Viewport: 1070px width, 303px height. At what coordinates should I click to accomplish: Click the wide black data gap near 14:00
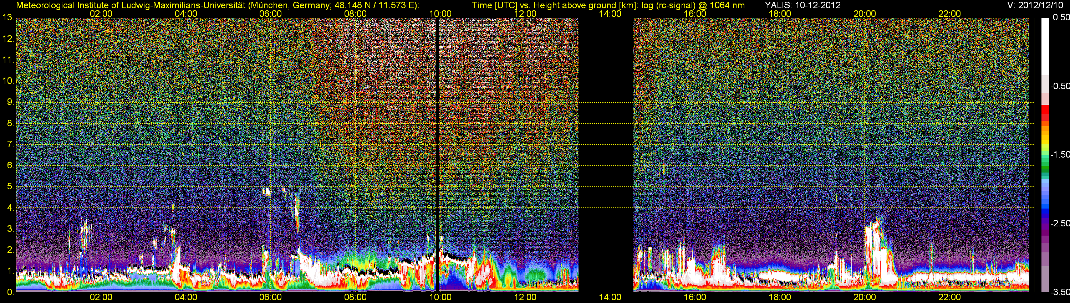pos(606,154)
